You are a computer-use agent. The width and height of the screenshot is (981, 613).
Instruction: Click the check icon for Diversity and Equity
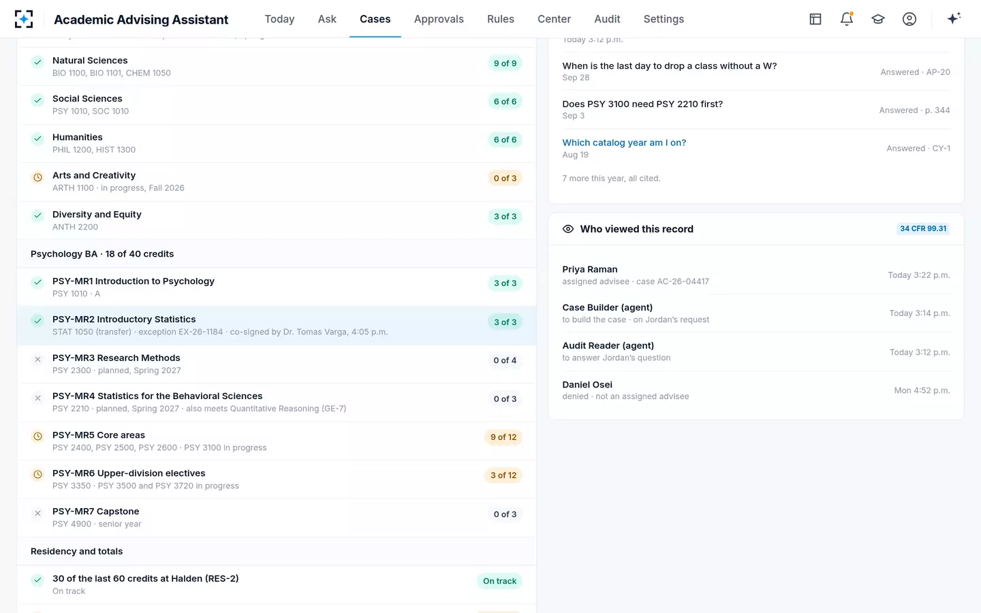tap(38, 215)
